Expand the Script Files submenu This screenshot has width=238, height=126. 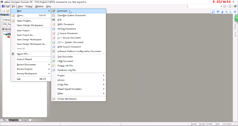(104, 84)
